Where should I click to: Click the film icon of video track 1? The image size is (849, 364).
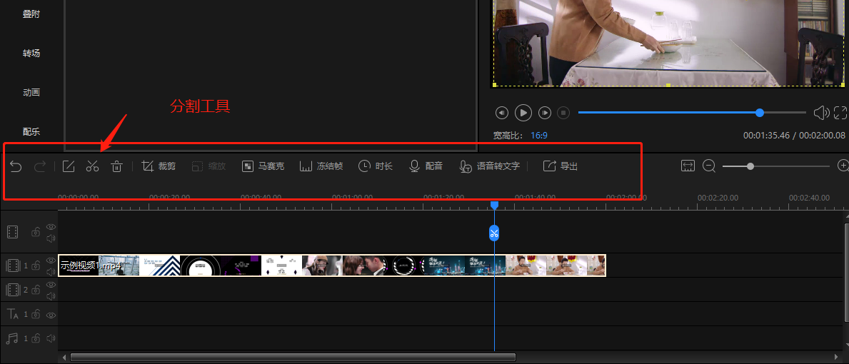click(12, 265)
